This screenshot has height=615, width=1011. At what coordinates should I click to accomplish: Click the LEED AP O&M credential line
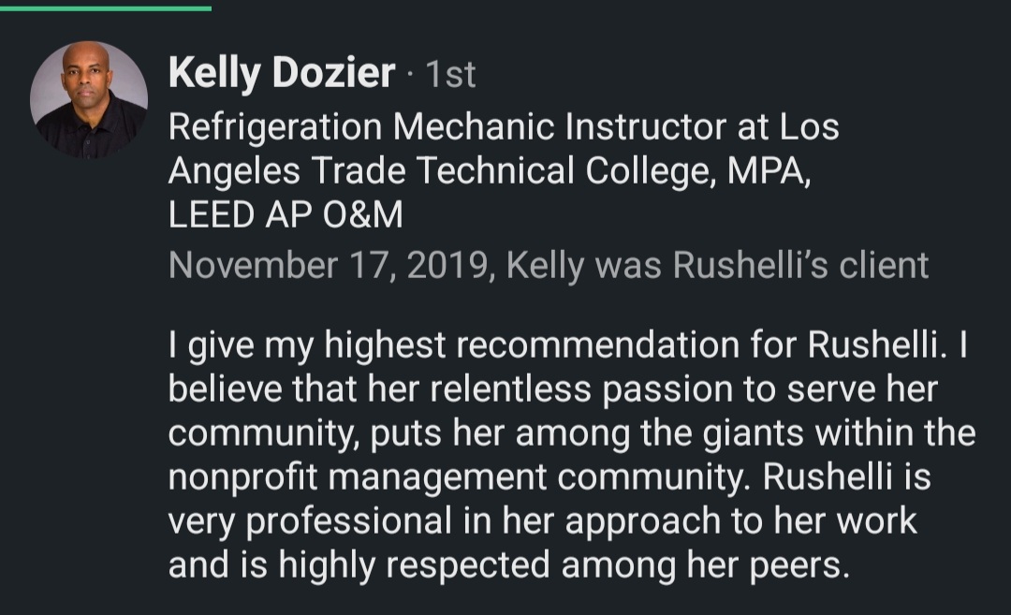(286, 214)
